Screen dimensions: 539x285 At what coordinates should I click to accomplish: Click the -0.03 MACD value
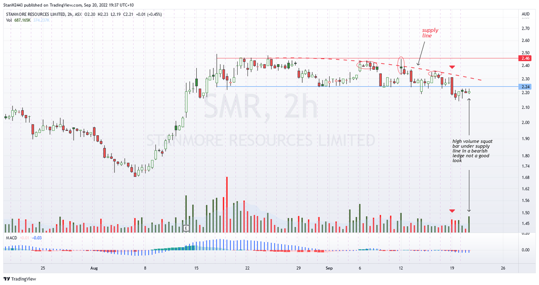pos(37,237)
